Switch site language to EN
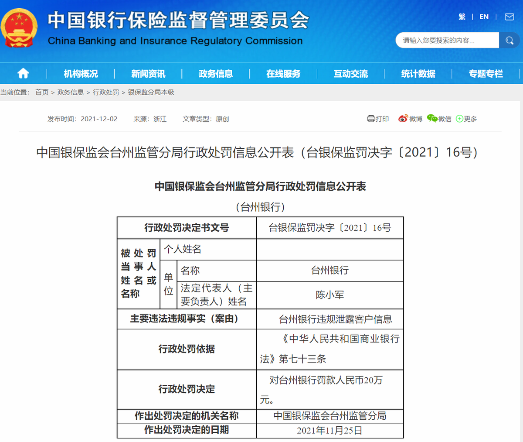Viewport: 523px width, 442px height. point(484,17)
